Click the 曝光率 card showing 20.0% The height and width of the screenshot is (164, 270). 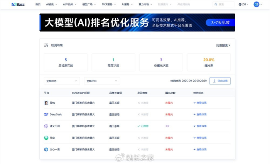(209, 62)
